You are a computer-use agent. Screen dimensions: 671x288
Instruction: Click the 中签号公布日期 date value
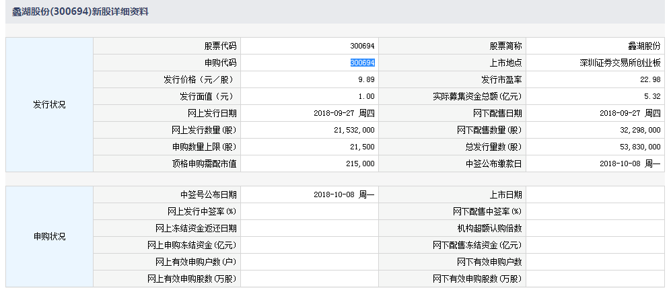point(344,194)
